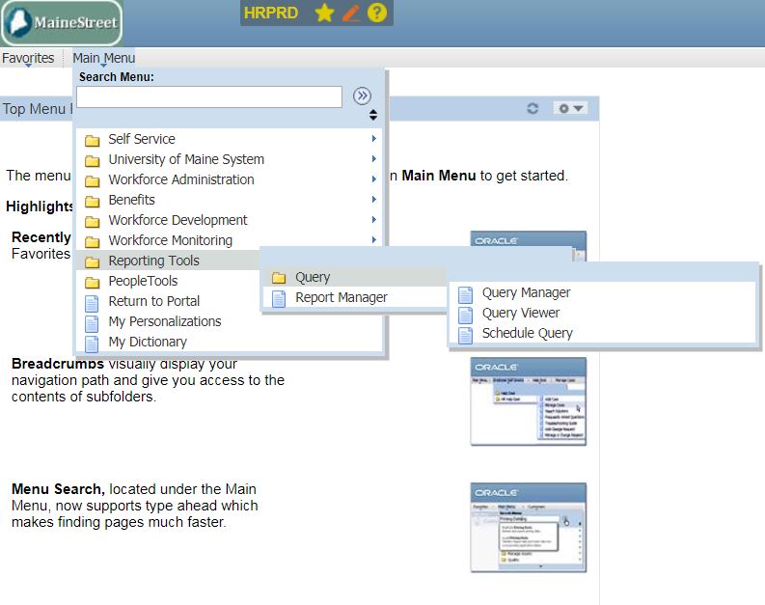The height and width of the screenshot is (605, 765).
Task: Expand the Workforce Monitoring submenu arrow
Action: pyautogui.click(x=373, y=239)
